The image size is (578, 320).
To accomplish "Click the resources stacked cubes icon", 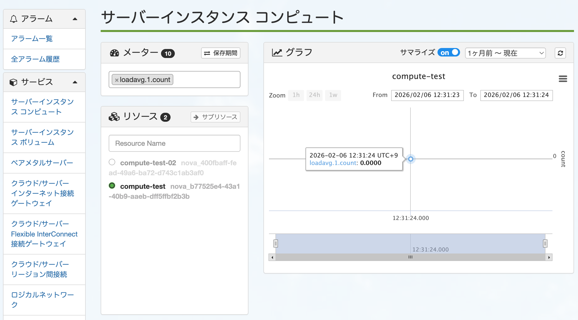I will click(114, 117).
